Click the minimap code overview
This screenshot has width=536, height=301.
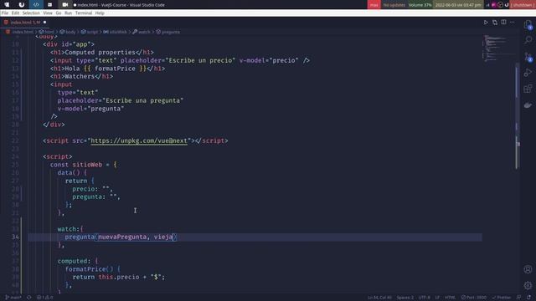click(x=499, y=48)
